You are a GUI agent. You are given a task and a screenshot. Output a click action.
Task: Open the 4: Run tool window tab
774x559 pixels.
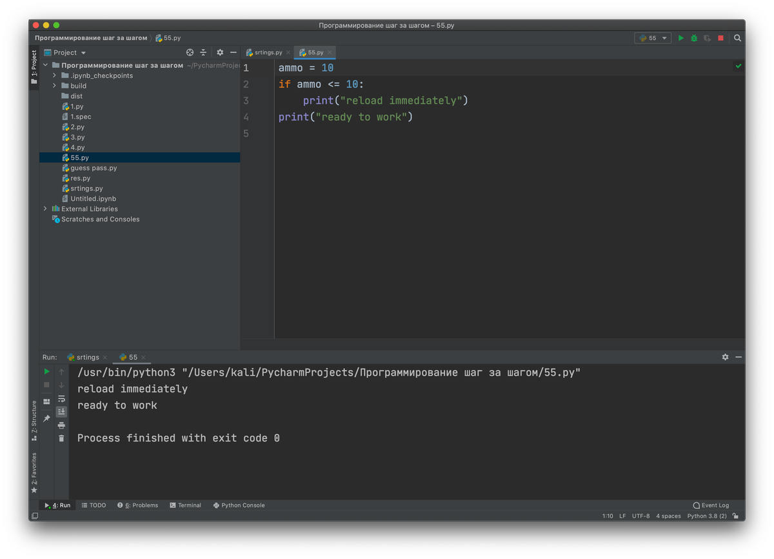tap(58, 505)
